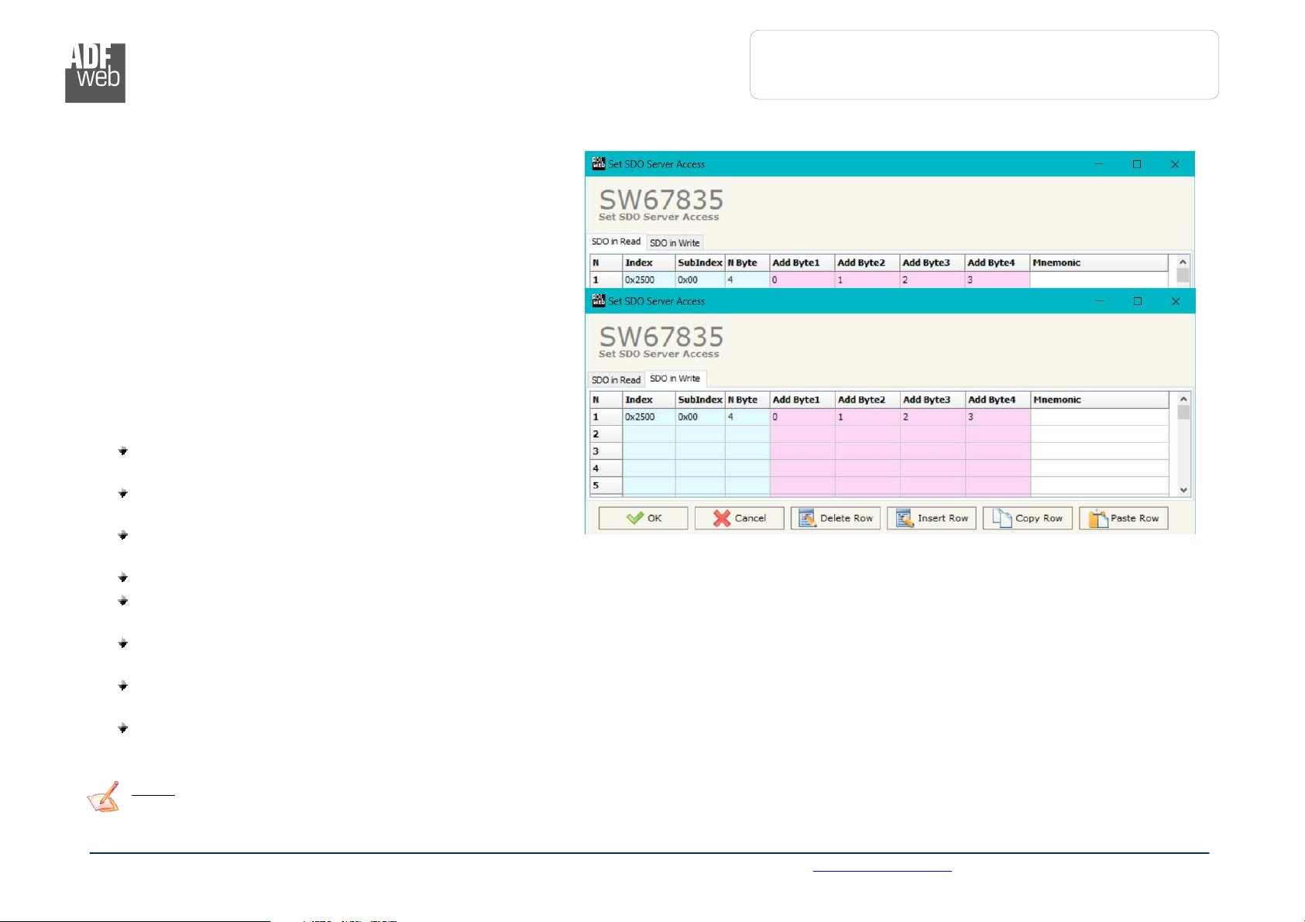
Task: Click Add Byte1 column header in rear window
Action: [x=802, y=262]
